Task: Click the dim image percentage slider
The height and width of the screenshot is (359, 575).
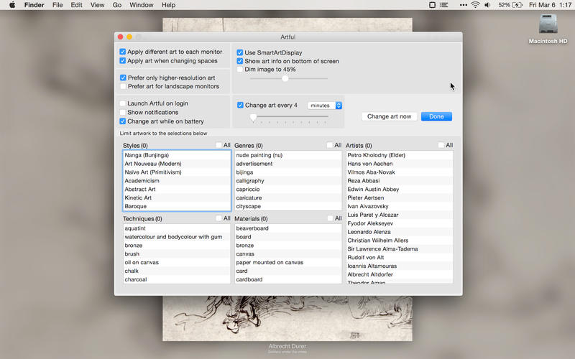Action: point(289,78)
